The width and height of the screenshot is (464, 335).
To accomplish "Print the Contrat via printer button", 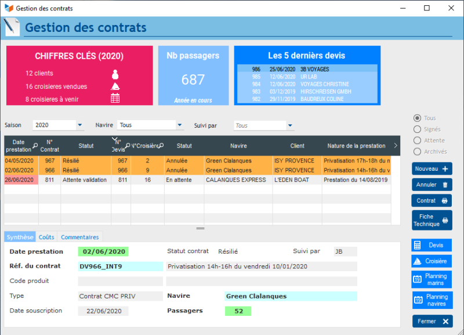I will (x=432, y=201).
